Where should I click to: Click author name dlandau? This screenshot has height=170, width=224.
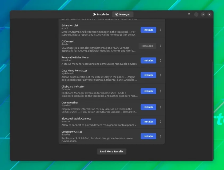tap(65, 44)
